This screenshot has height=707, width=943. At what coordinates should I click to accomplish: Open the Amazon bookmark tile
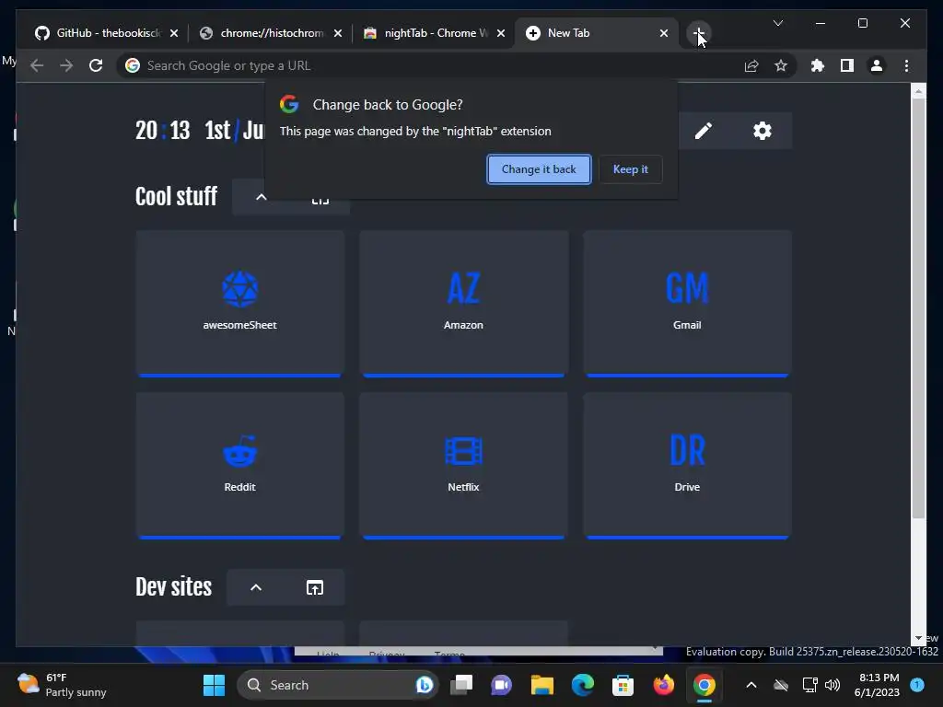pyautogui.click(x=464, y=304)
